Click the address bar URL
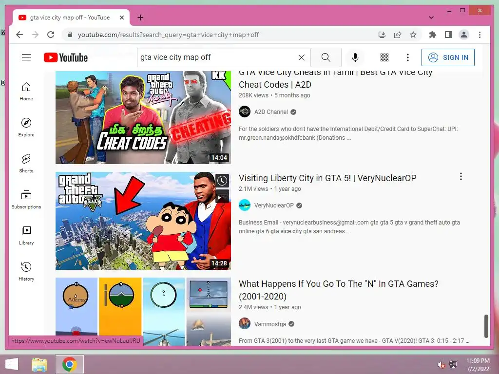The width and height of the screenshot is (499, 374). point(168,35)
